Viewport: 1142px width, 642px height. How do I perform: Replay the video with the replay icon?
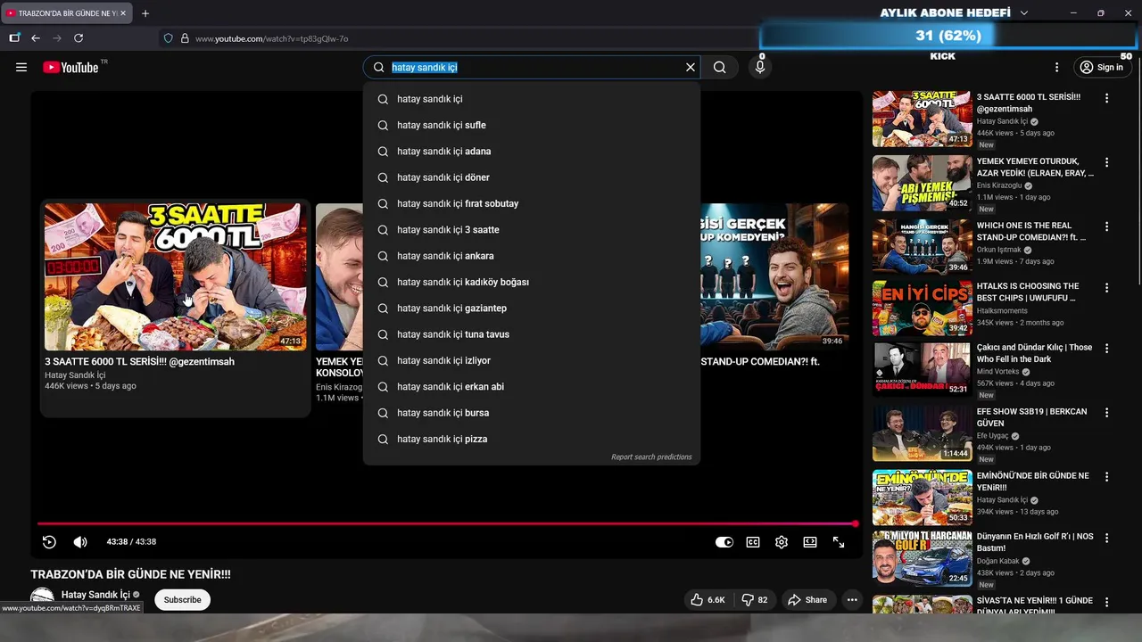point(50,542)
